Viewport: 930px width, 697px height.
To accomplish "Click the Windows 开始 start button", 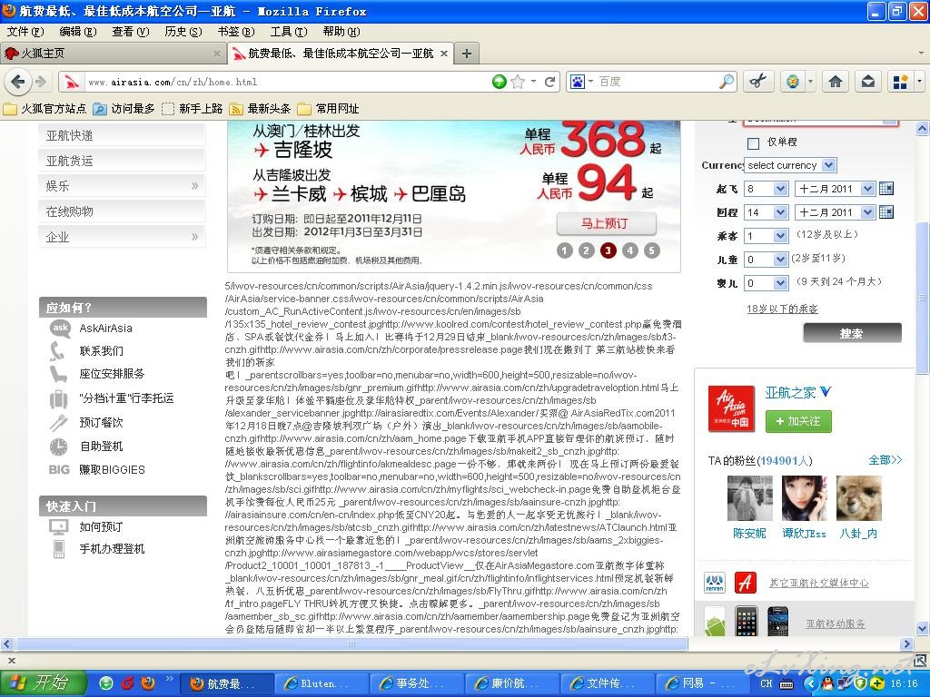I will tap(43, 683).
